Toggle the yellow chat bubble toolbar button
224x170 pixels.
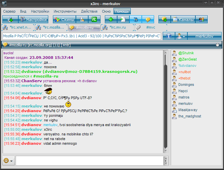click(148, 19)
